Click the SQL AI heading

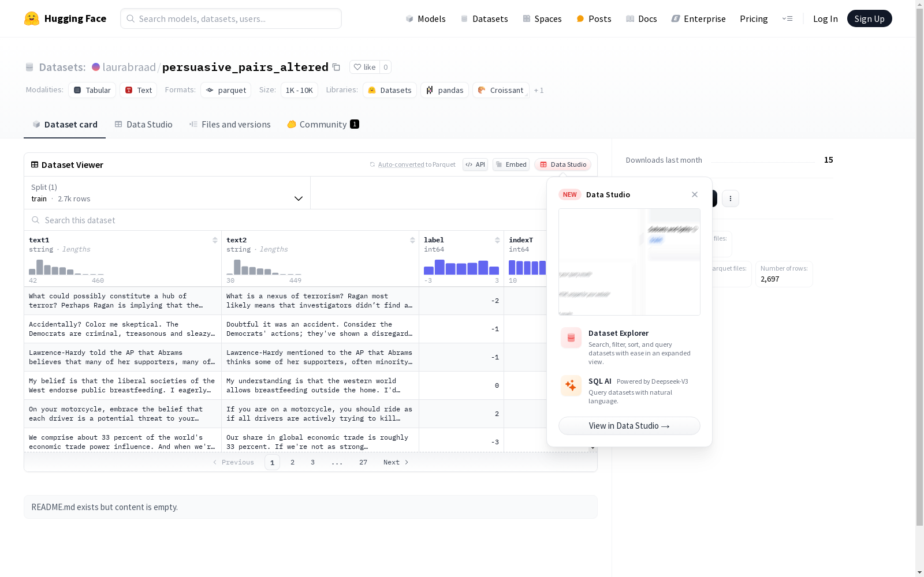click(600, 381)
